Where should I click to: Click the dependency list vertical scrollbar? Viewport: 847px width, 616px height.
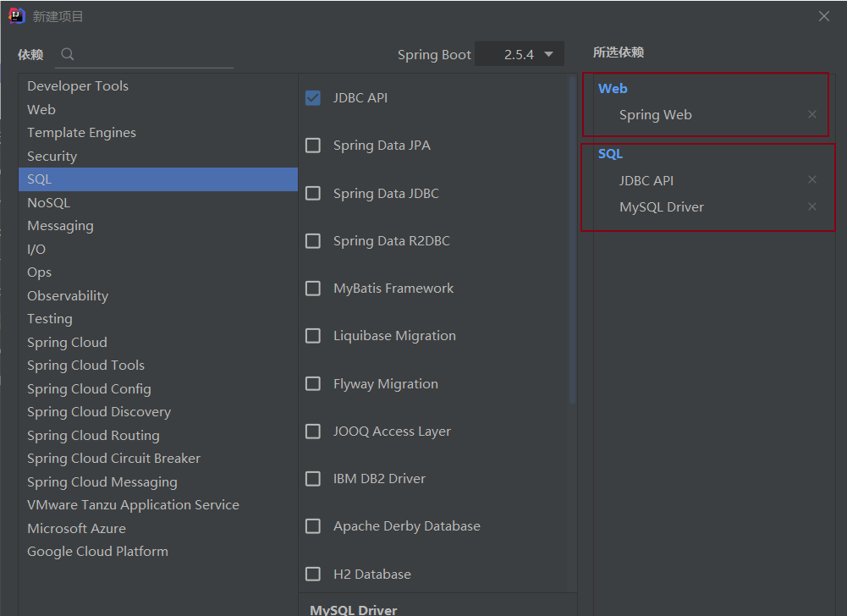click(573, 240)
